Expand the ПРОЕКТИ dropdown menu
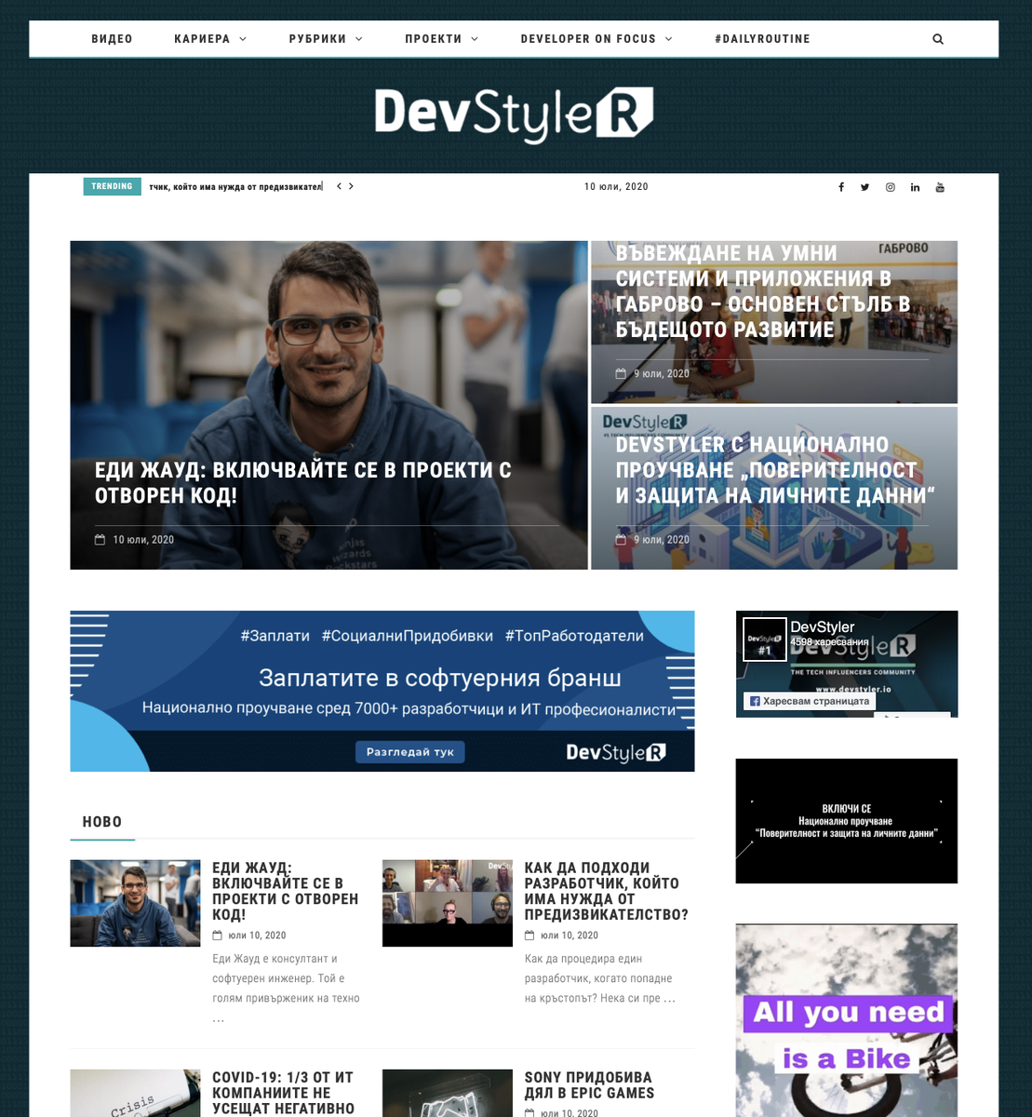The image size is (1032, 1117). pos(442,39)
